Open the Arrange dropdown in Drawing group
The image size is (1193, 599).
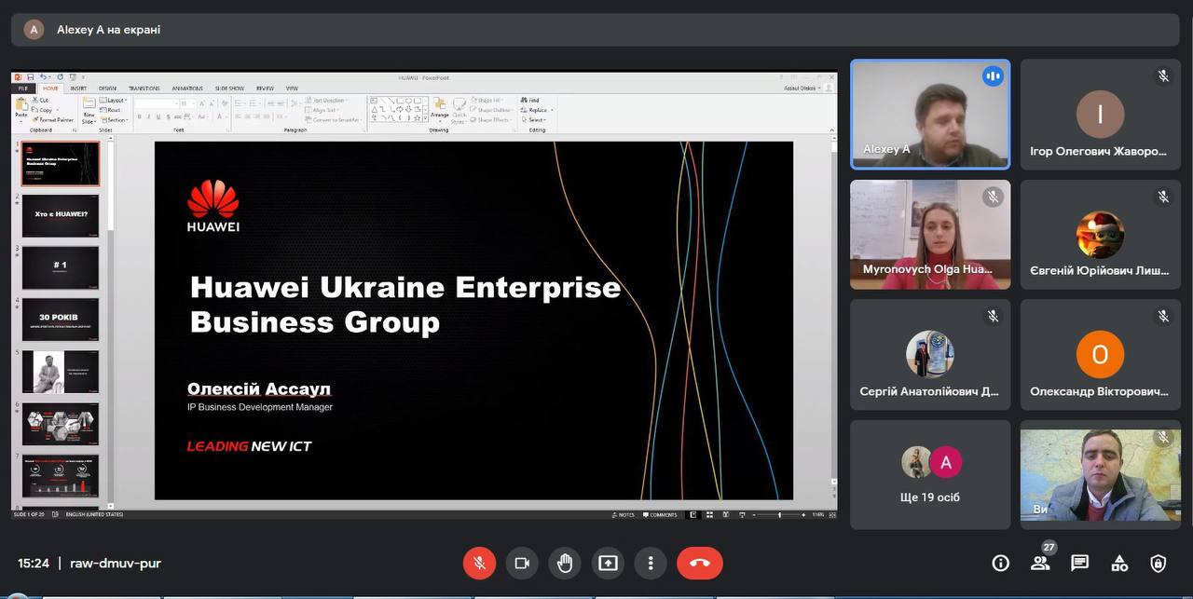[x=440, y=110]
